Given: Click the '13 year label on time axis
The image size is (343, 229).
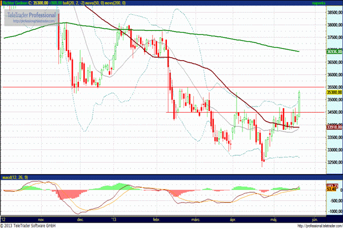Looking at the screenshot, I should tap(113, 220).
